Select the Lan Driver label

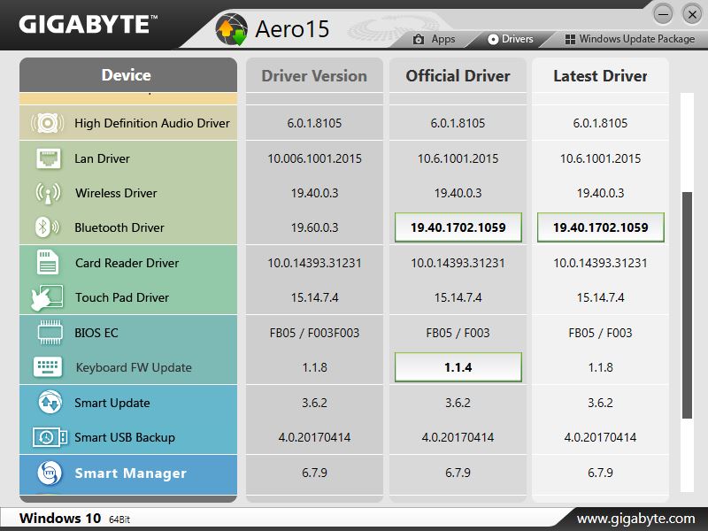pyautogui.click(x=102, y=158)
